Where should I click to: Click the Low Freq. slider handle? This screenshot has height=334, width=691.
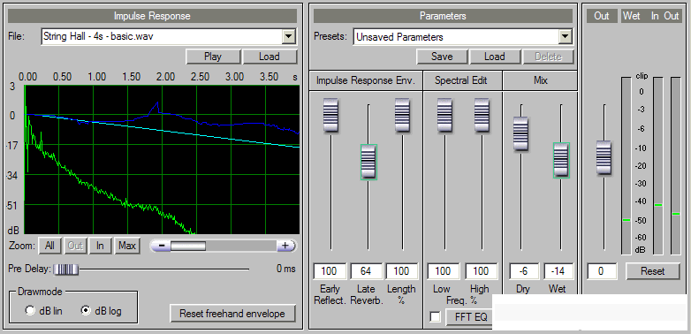coord(444,116)
